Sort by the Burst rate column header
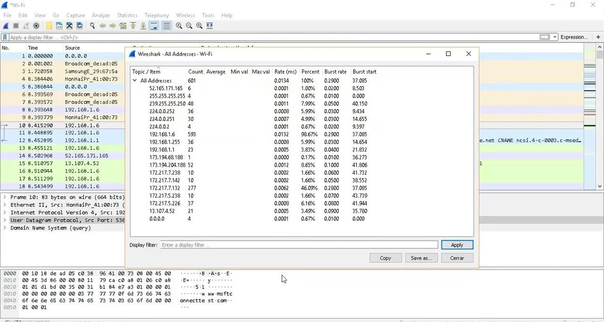This screenshot has width=604, height=322. coord(335,72)
